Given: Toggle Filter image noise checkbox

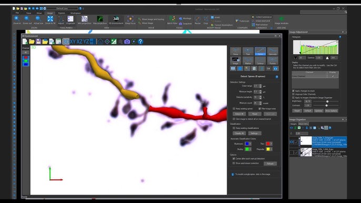Looking at the screenshot, I should (x=260, y=109).
